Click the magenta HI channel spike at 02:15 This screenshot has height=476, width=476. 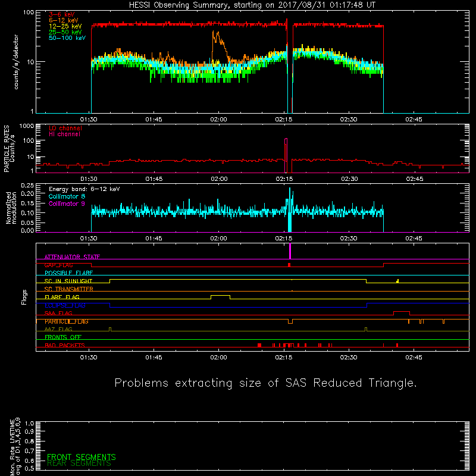(286, 155)
